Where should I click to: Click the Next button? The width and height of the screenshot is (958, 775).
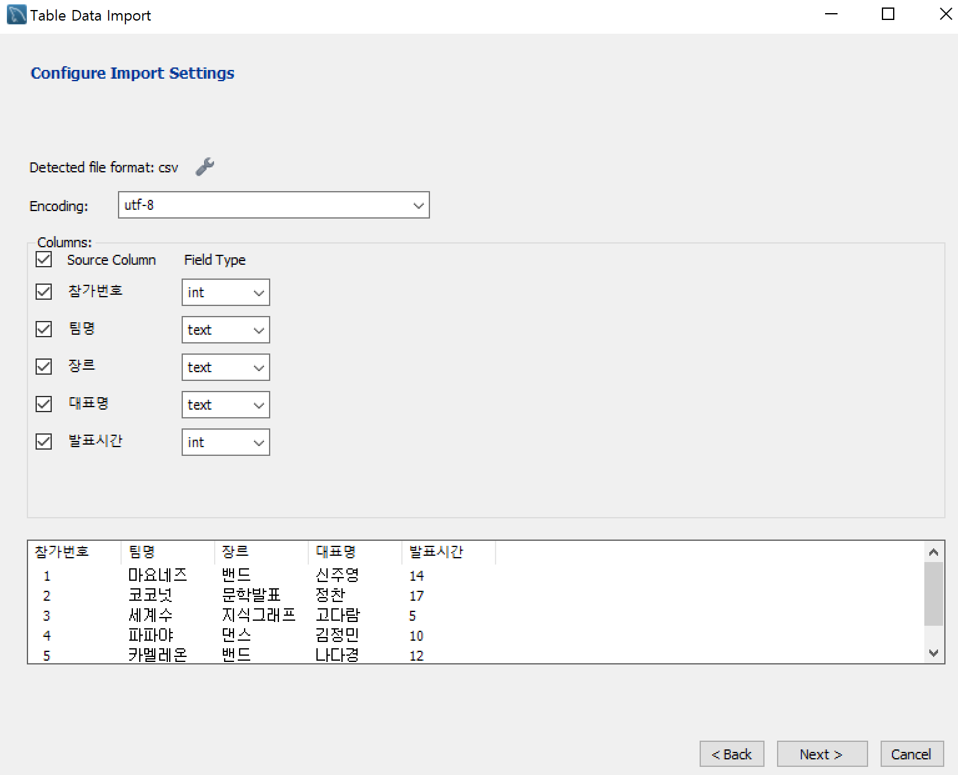pos(821,754)
